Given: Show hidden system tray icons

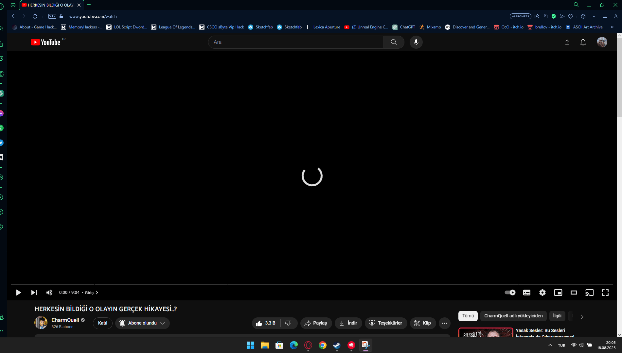Looking at the screenshot, I should [550, 345].
